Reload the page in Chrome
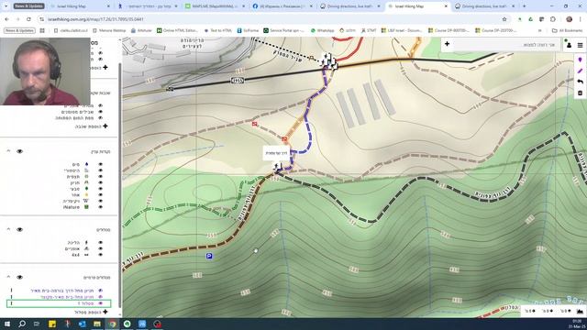Viewport: 587px width, 330px height. [28, 19]
